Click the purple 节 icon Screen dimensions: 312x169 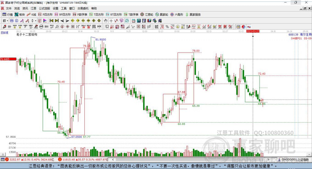pos(121,21)
